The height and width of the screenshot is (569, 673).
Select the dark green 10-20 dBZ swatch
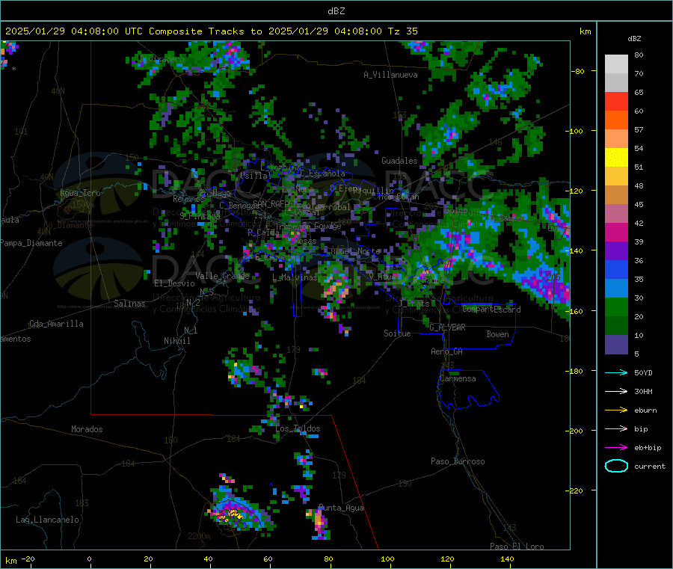[x=616, y=326]
